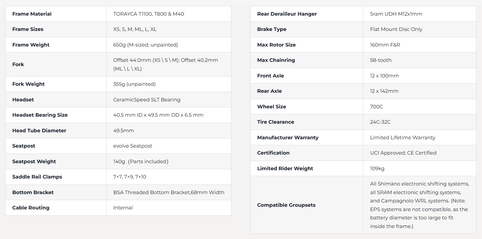This screenshot has height=239, width=482.
Task: Click the 49.5mm head tube diameter value
Action: point(123,131)
